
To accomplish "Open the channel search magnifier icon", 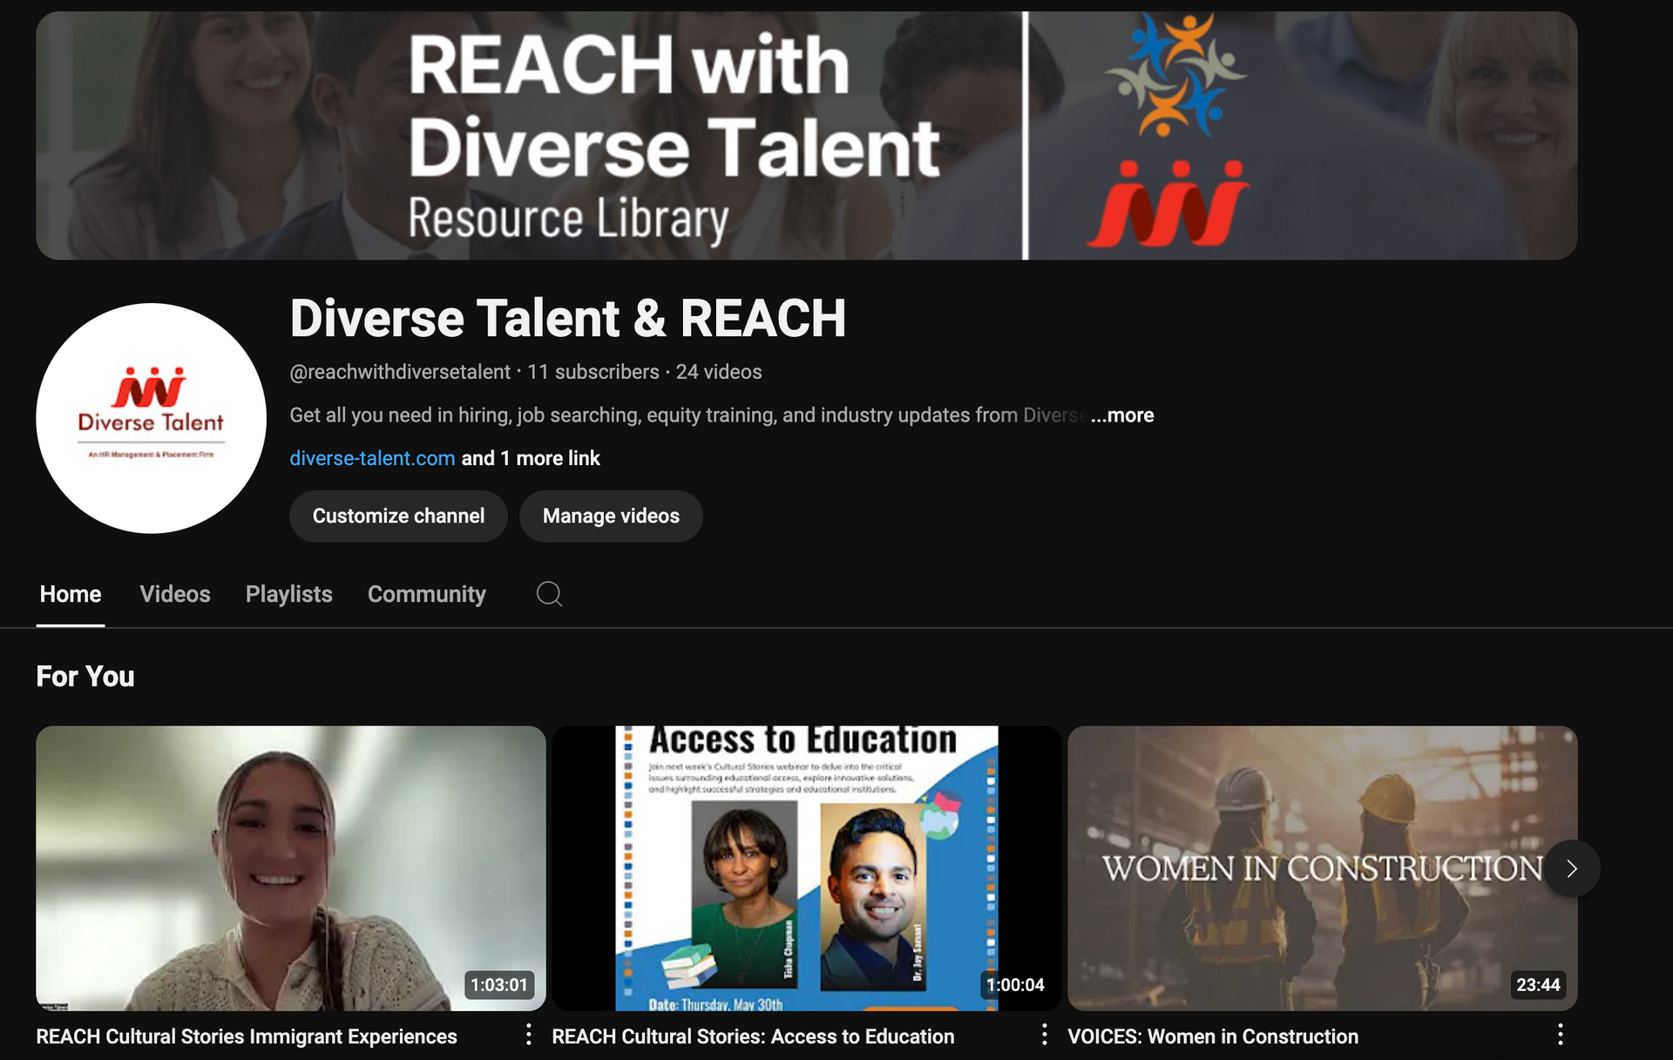I will [549, 594].
